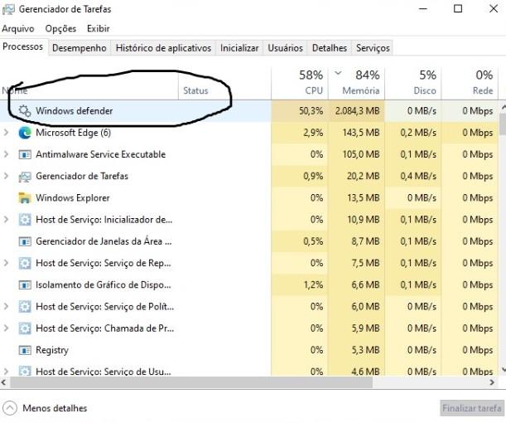Screen dimensions: 506x423
Task: Select the Windows Explorer process name
Action: coord(73,197)
